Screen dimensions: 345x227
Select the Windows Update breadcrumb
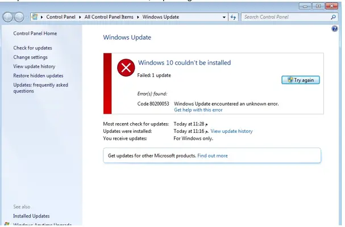(x=161, y=17)
